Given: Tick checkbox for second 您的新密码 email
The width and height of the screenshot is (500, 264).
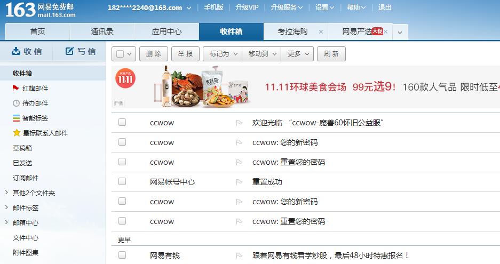Looking at the screenshot, I should pyautogui.click(x=122, y=201).
